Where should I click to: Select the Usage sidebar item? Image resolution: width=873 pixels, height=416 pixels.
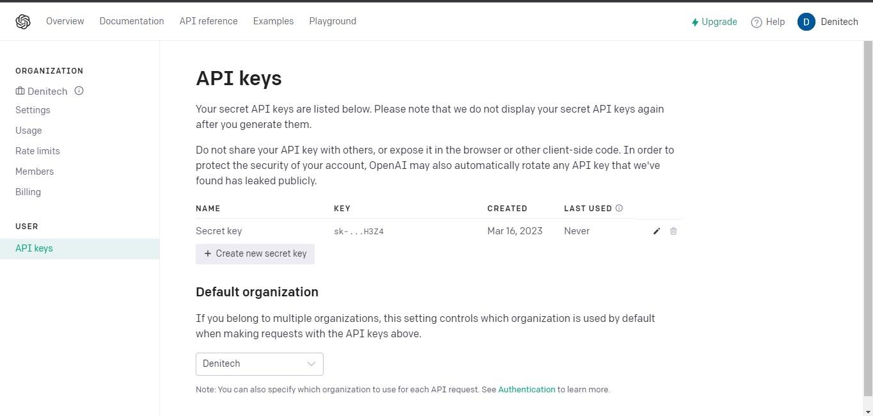28,130
